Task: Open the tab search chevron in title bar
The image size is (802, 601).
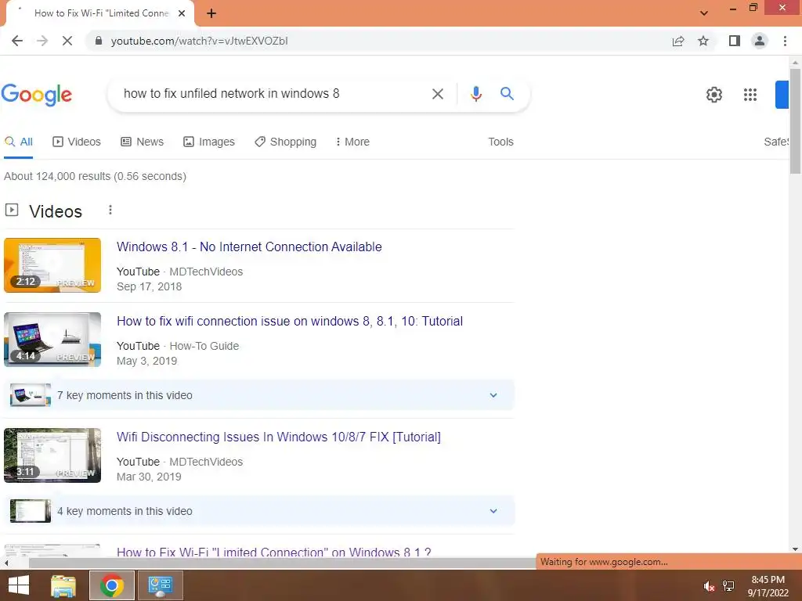Action: (x=704, y=13)
